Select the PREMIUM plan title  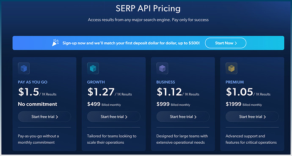click(234, 82)
